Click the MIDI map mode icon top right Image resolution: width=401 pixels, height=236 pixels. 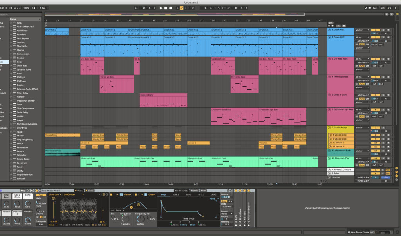383,8
